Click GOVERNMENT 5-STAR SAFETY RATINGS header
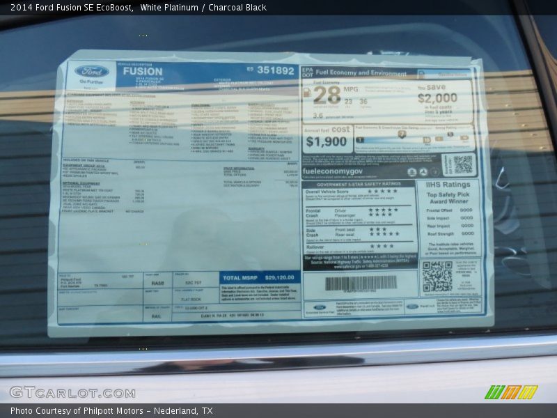Image resolution: width=557 pixels, height=418 pixels. [x=359, y=184]
